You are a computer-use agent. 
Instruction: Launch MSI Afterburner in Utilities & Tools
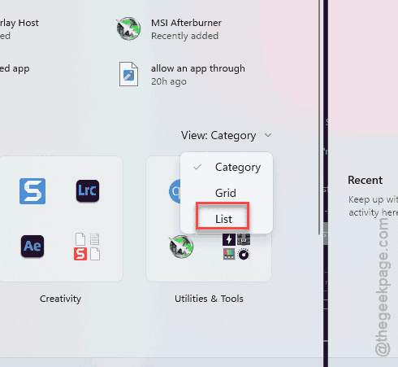[x=181, y=247]
